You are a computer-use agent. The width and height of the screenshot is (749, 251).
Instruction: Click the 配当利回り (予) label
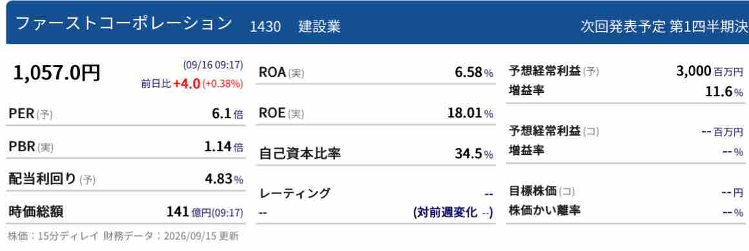pos(52,179)
